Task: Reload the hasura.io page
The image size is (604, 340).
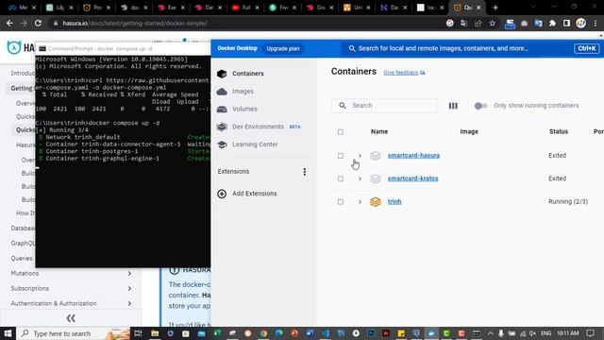Action: (38, 23)
